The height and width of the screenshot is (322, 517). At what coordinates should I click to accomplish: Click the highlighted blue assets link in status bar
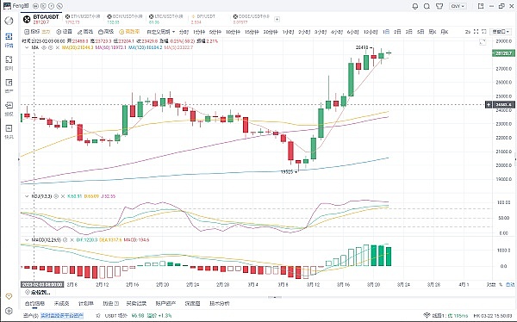(x=62, y=316)
